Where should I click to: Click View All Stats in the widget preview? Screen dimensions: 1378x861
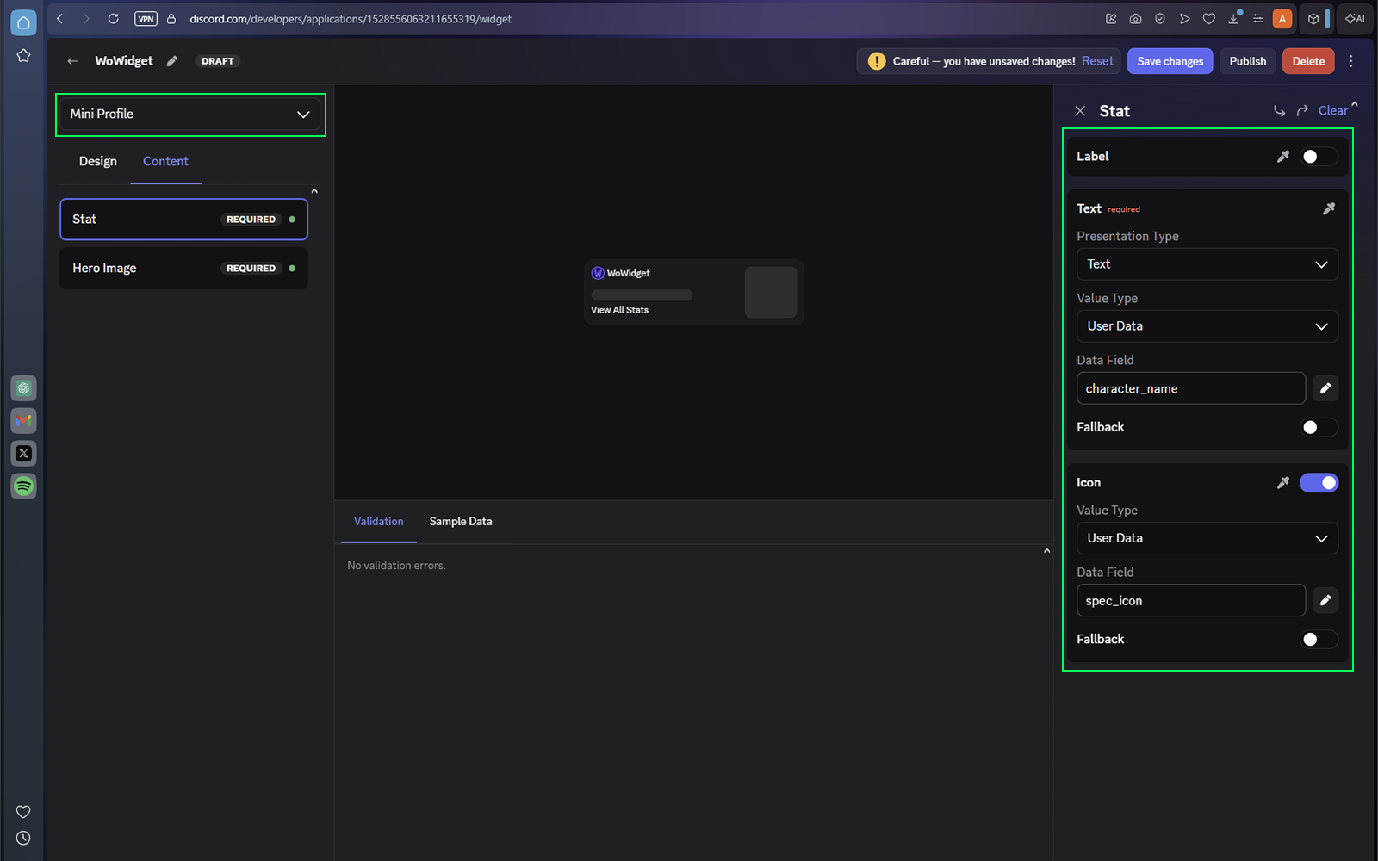pos(619,310)
